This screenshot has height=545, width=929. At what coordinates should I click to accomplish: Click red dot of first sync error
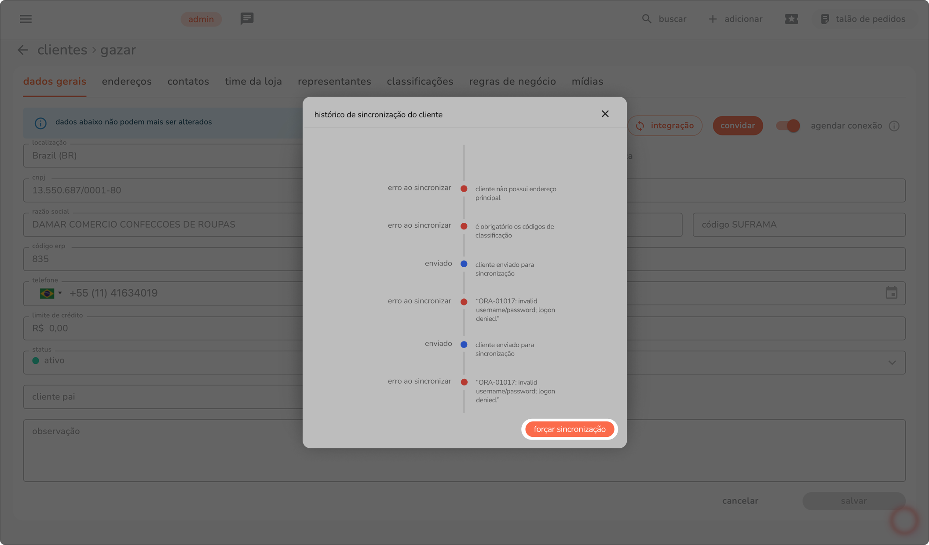pyautogui.click(x=464, y=189)
